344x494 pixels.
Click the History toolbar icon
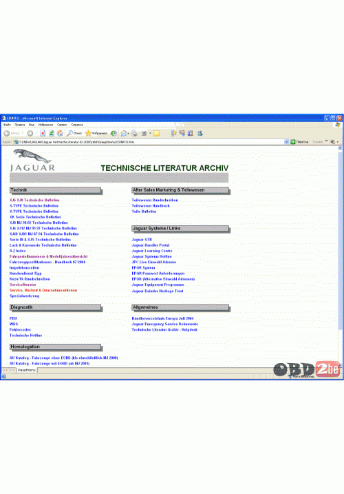114,134
